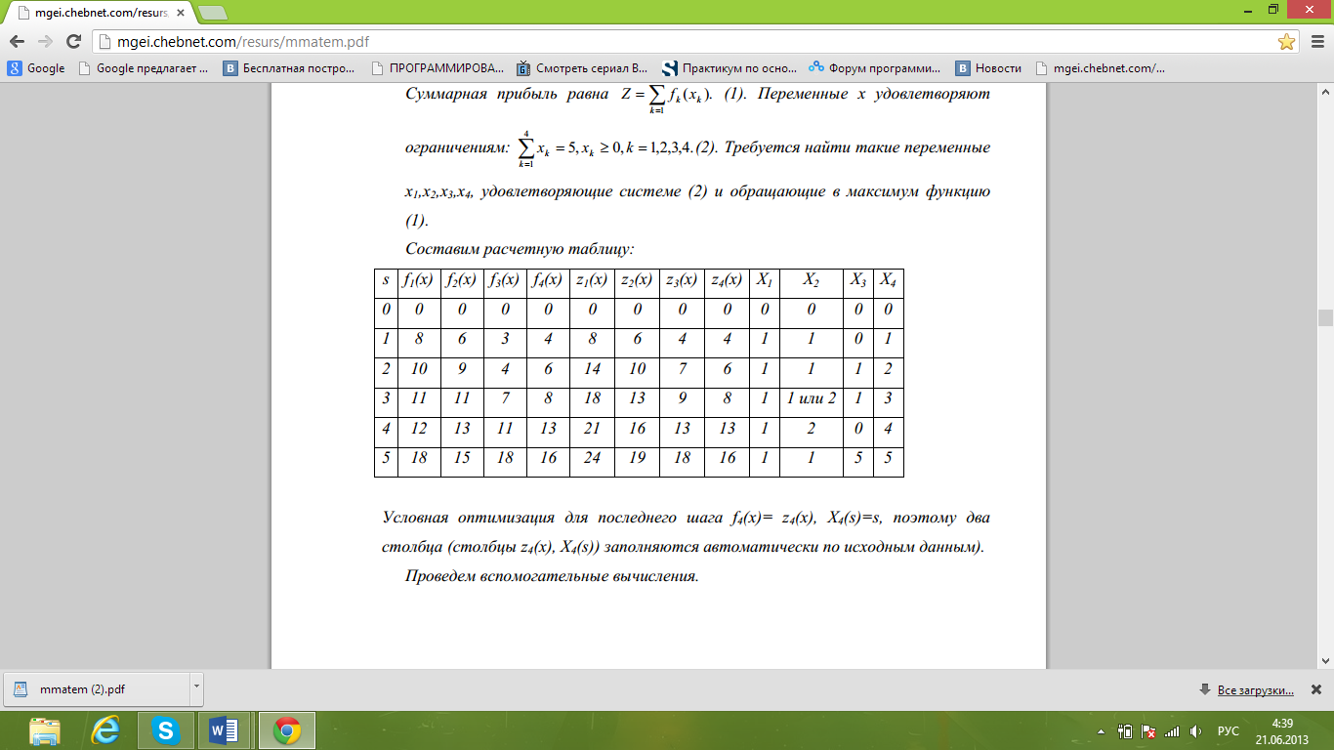Close the mgei.chebnet.com tab
Image resolution: width=1334 pixels, height=750 pixels.
tap(179, 13)
